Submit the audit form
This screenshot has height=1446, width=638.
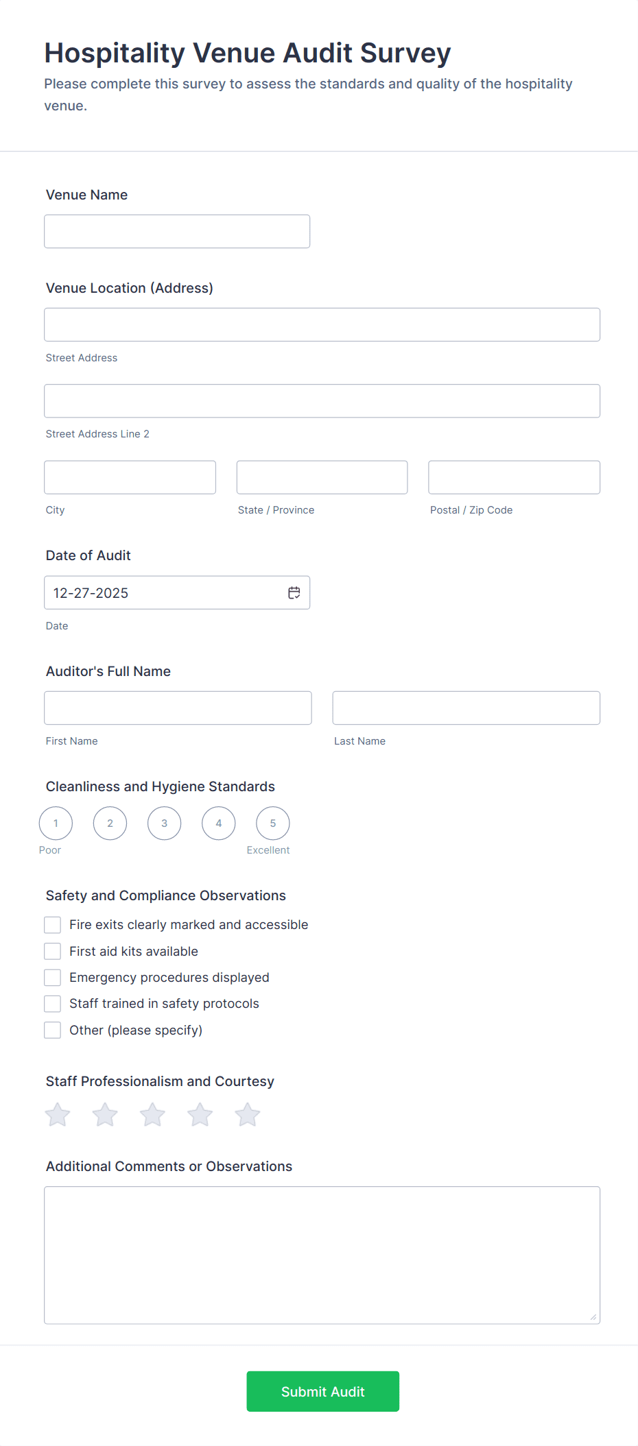(322, 1391)
